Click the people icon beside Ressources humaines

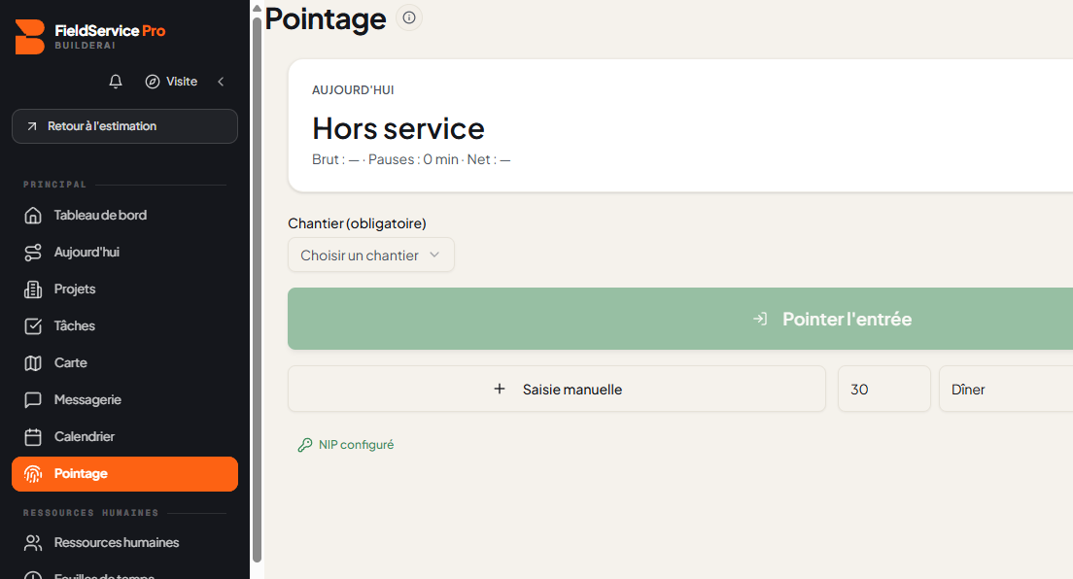33,543
